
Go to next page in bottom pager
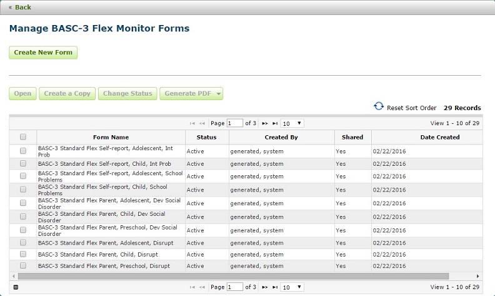(265, 287)
